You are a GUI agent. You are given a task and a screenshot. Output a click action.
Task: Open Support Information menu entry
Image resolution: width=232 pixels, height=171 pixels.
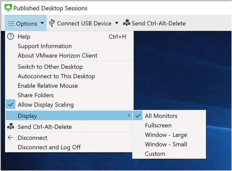coord(45,46)
